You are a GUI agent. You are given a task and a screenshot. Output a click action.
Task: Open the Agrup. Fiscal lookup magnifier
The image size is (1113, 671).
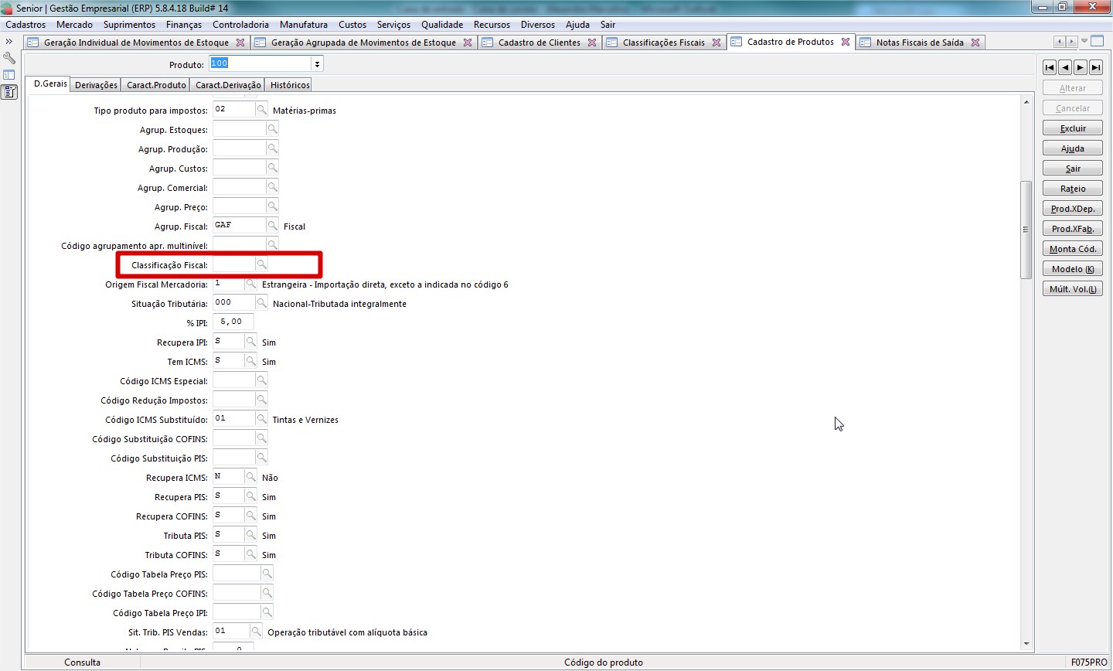tap(272, 226)
